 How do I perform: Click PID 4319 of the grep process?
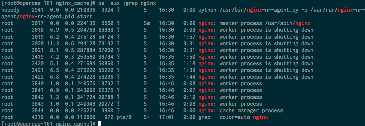[x=37, y=117]
